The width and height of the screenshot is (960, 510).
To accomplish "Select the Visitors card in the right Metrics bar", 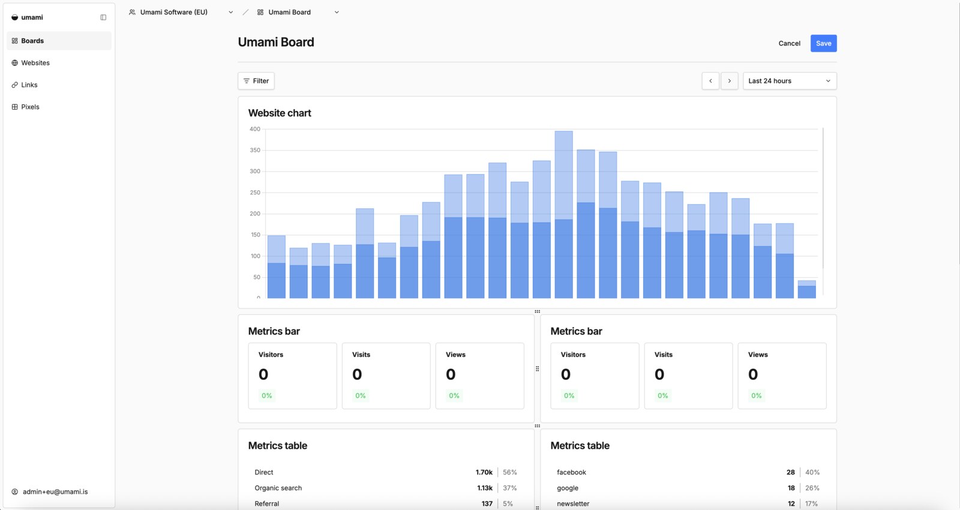I will 595,376.
